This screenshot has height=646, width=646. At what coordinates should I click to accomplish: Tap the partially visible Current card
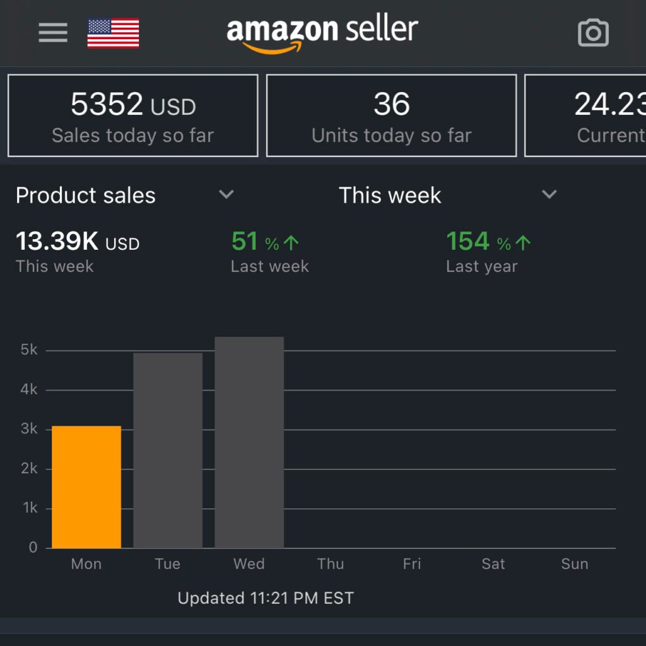(x=587, y=115)
